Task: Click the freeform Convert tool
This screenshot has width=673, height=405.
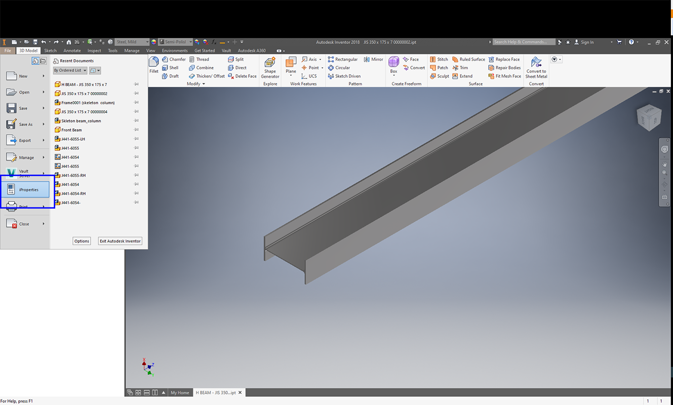Action: [414, 68]
